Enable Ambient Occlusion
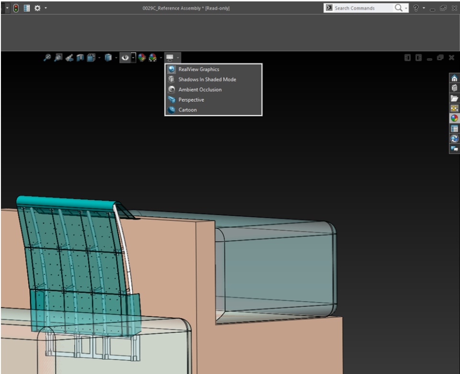 click(200, 90)
